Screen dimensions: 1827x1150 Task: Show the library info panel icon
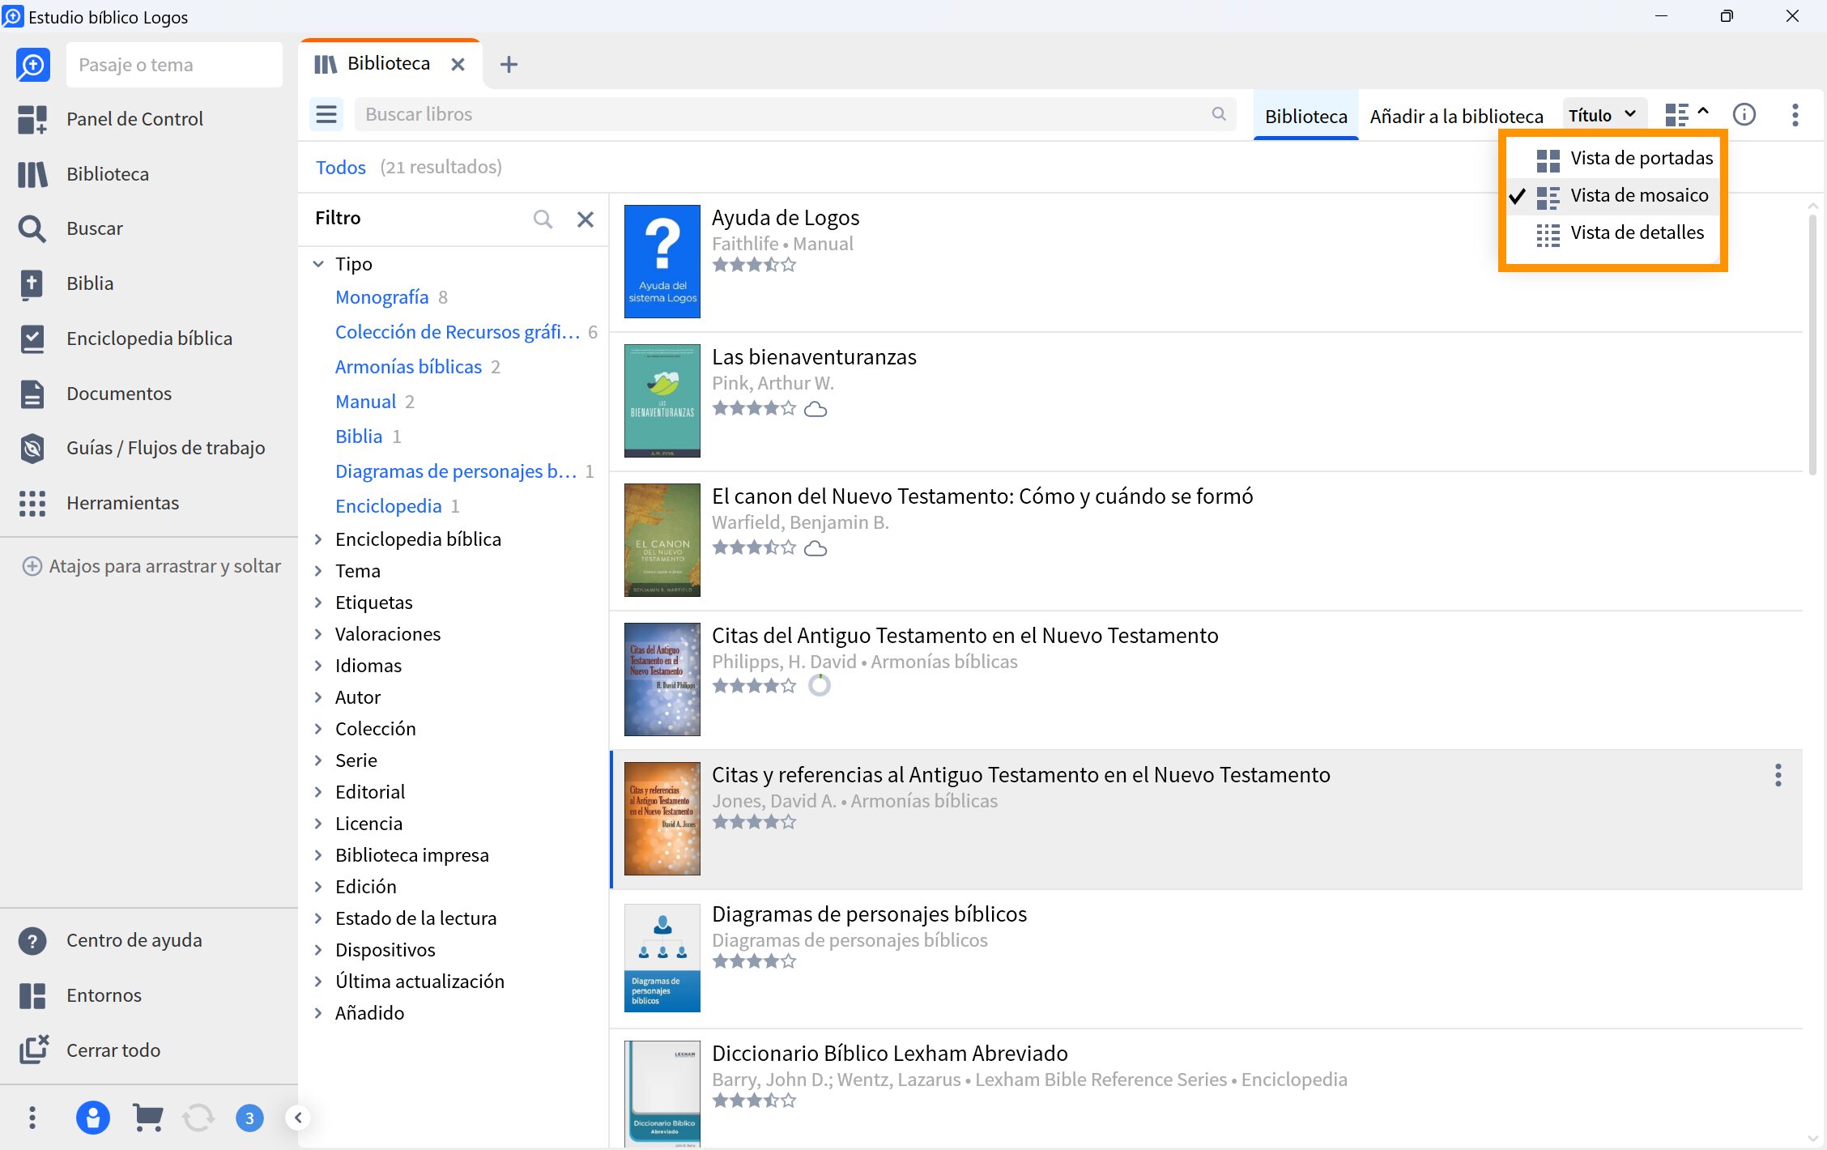tap(1744, 115)
